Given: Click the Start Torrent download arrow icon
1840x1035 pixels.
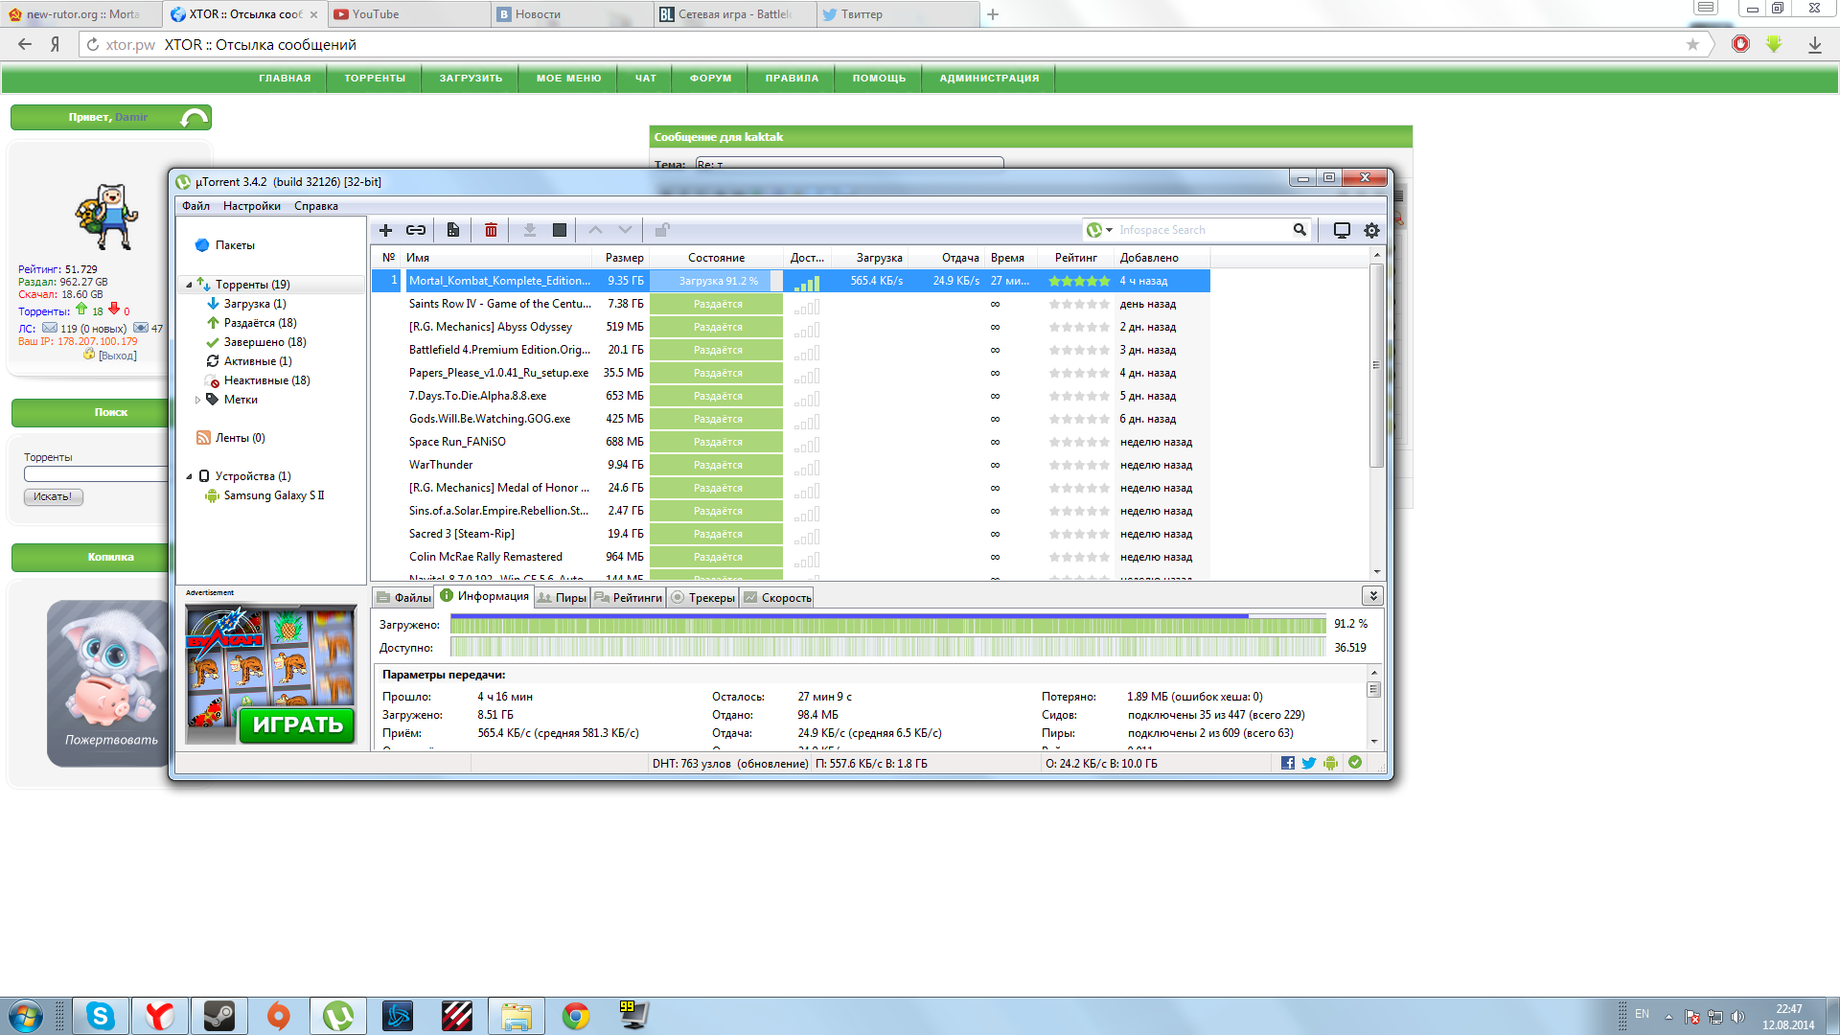Looking at the screenshot, I should (529, 230).
